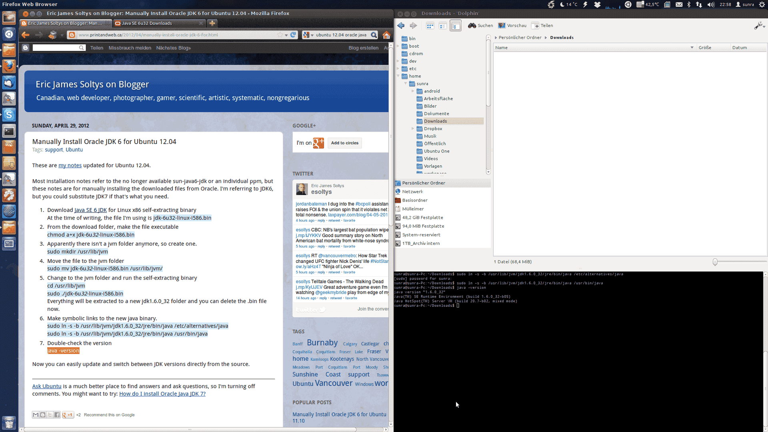Sort by Name column header in Dolphin
Screen dimensions: 768x432
pos(594,48)
